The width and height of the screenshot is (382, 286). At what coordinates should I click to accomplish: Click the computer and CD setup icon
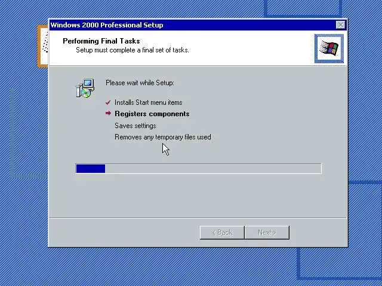(85, 88)
